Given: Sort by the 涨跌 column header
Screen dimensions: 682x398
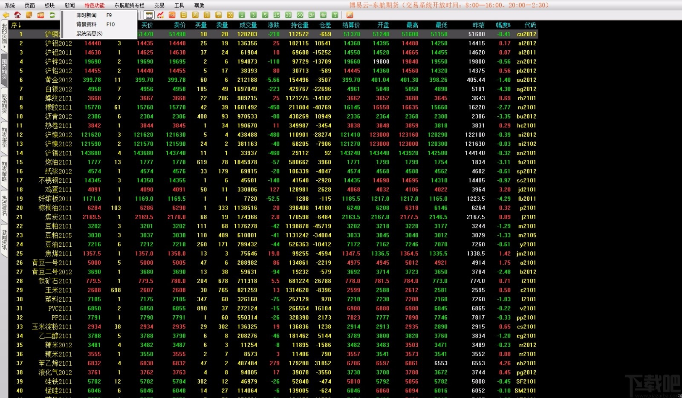Looking at the screenshot, I should pyautogui.click(x=274, y=25).
